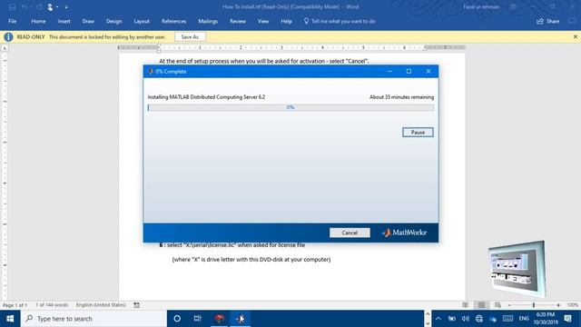This screenshot has height=327, width=581.
Task: Click 'Installing MATLAB Distributed Computing Server 6.2' text
Action: pyautogui.click(x=206, y=97)
